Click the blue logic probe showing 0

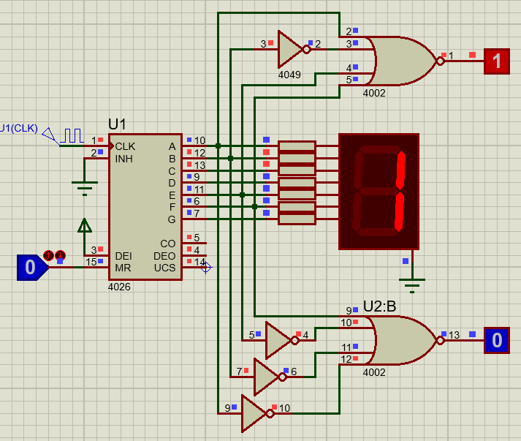(x=497, y=340)
